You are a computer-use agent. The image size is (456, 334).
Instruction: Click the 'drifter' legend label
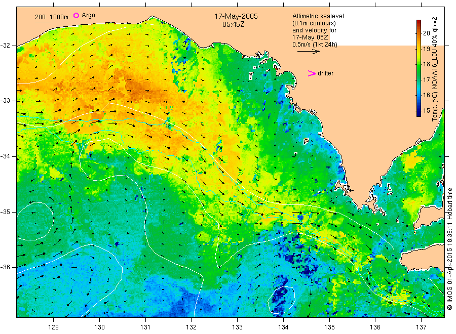point(325,73)
